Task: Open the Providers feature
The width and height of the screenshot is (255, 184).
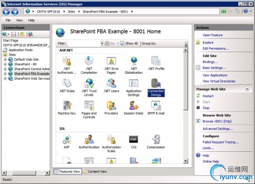Action: click(x=111, y=108)
